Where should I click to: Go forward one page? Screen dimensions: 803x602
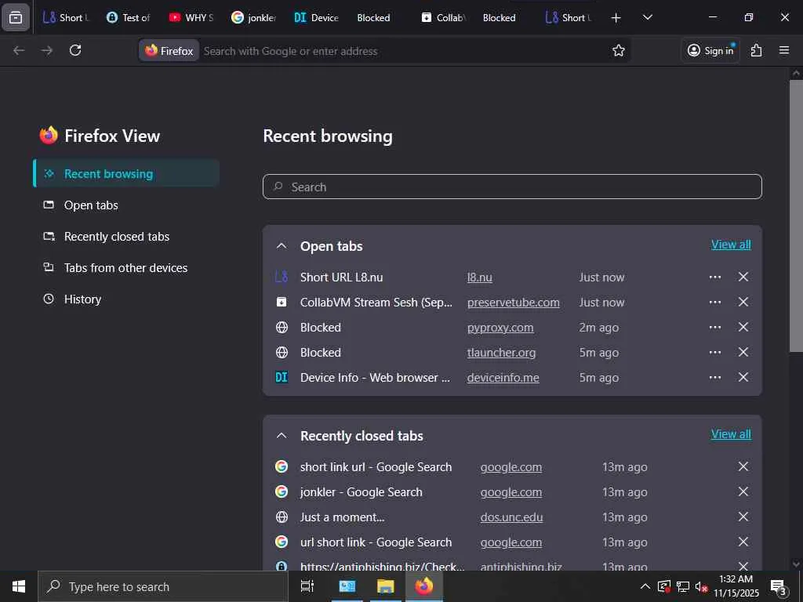pos(47,50)
